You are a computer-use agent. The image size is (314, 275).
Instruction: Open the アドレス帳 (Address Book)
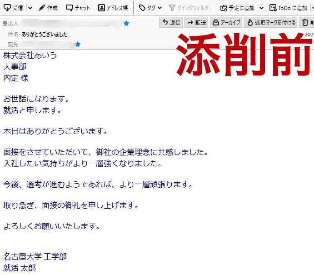tap(113, 8)
